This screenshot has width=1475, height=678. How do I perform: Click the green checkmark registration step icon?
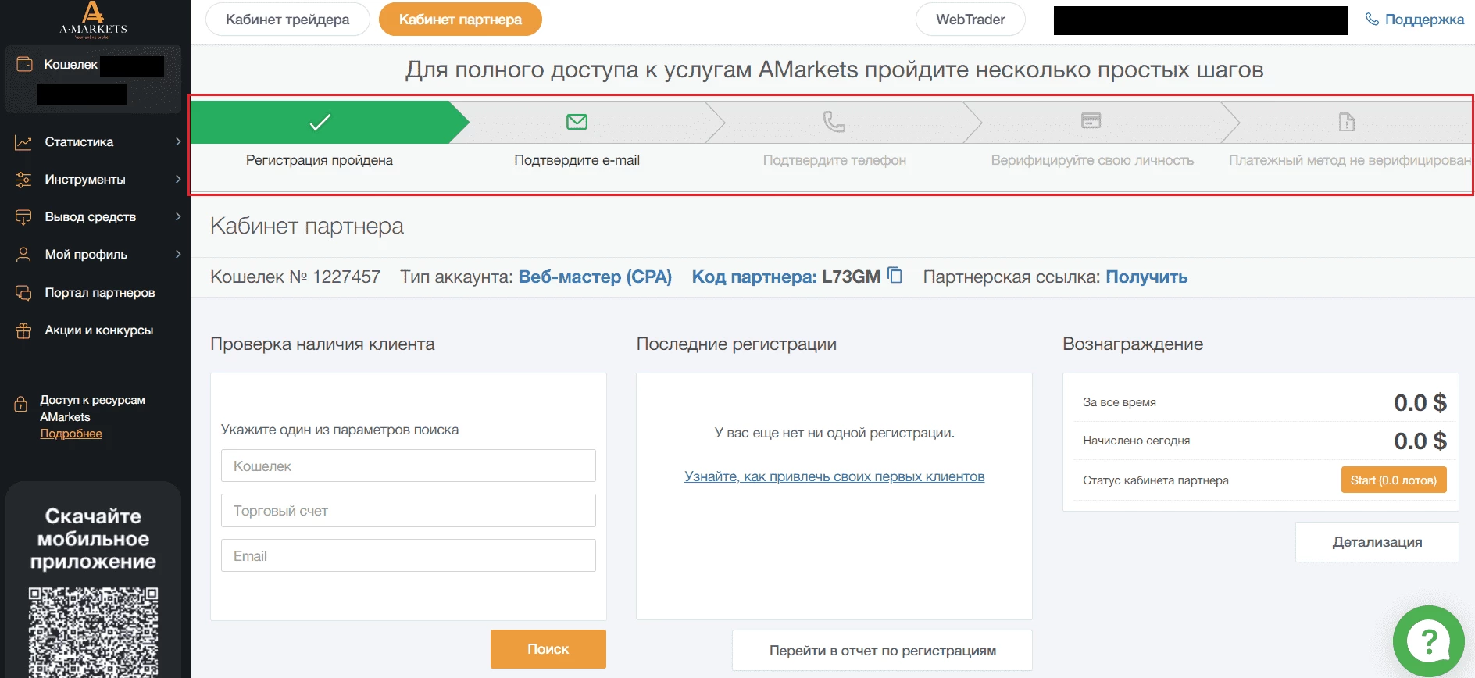(x=320, y=122)
